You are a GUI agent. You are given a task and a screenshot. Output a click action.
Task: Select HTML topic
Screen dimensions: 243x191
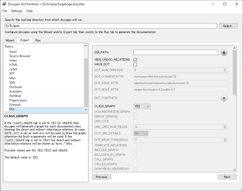pyautogui.click(x=14, y=65)
